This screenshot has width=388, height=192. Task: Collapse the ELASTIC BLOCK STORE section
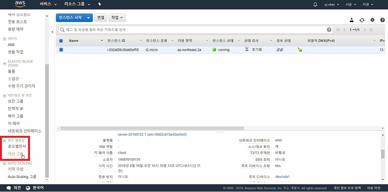(x=4, y=63)
